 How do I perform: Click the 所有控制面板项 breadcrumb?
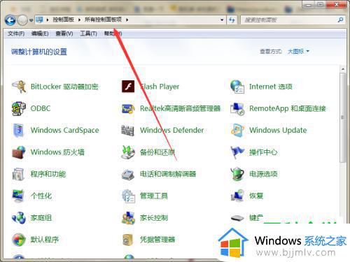pos(103,20)
